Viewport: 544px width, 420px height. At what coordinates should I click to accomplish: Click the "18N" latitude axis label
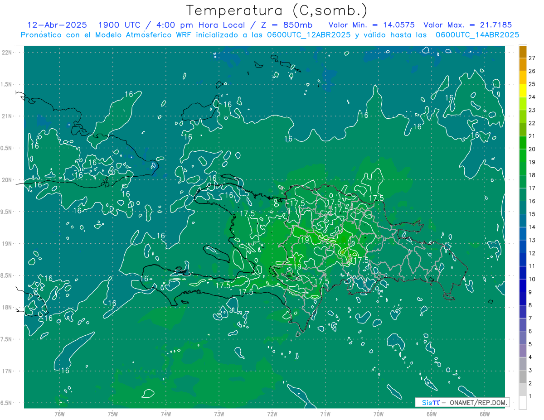pos(7,307)
